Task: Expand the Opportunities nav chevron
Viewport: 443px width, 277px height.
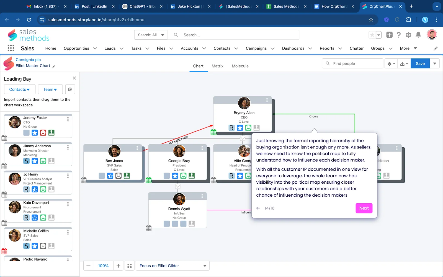Action: 95,48
